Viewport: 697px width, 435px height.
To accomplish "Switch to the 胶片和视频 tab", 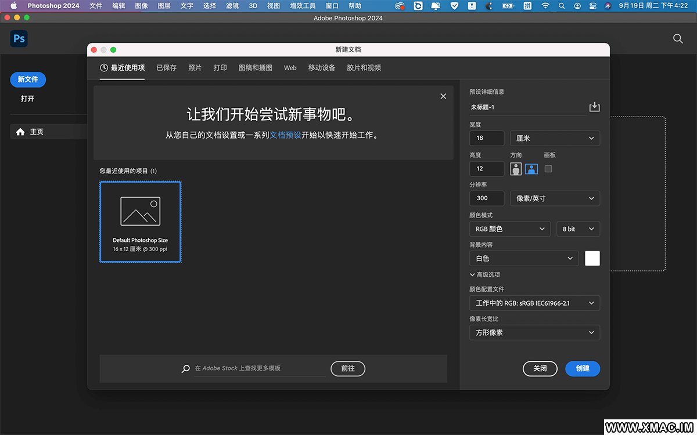I will click(364, 68).
